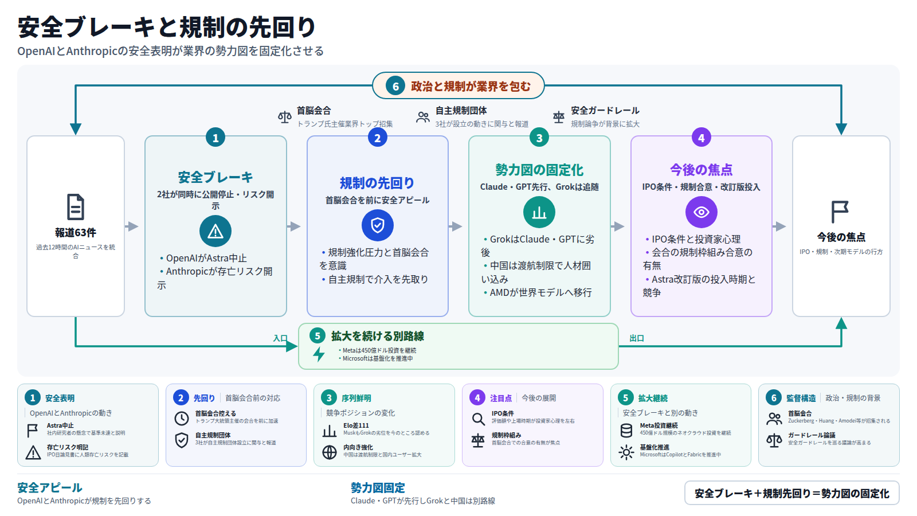Image resolution: width=917 pixels, height=516 pixels.
Task: Click the 出口 label on the lower arrow
Action: (637, 338)
